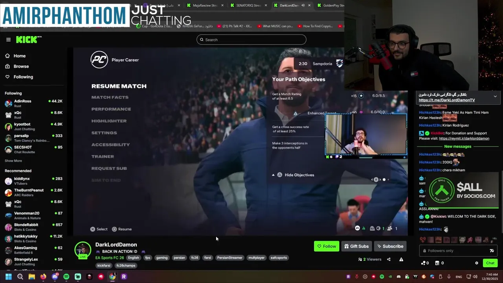Image resolution: width=503 pixels, height=283 pixels.
Task: Open StrangelyLex recommended channel
Action: point(33,261)
